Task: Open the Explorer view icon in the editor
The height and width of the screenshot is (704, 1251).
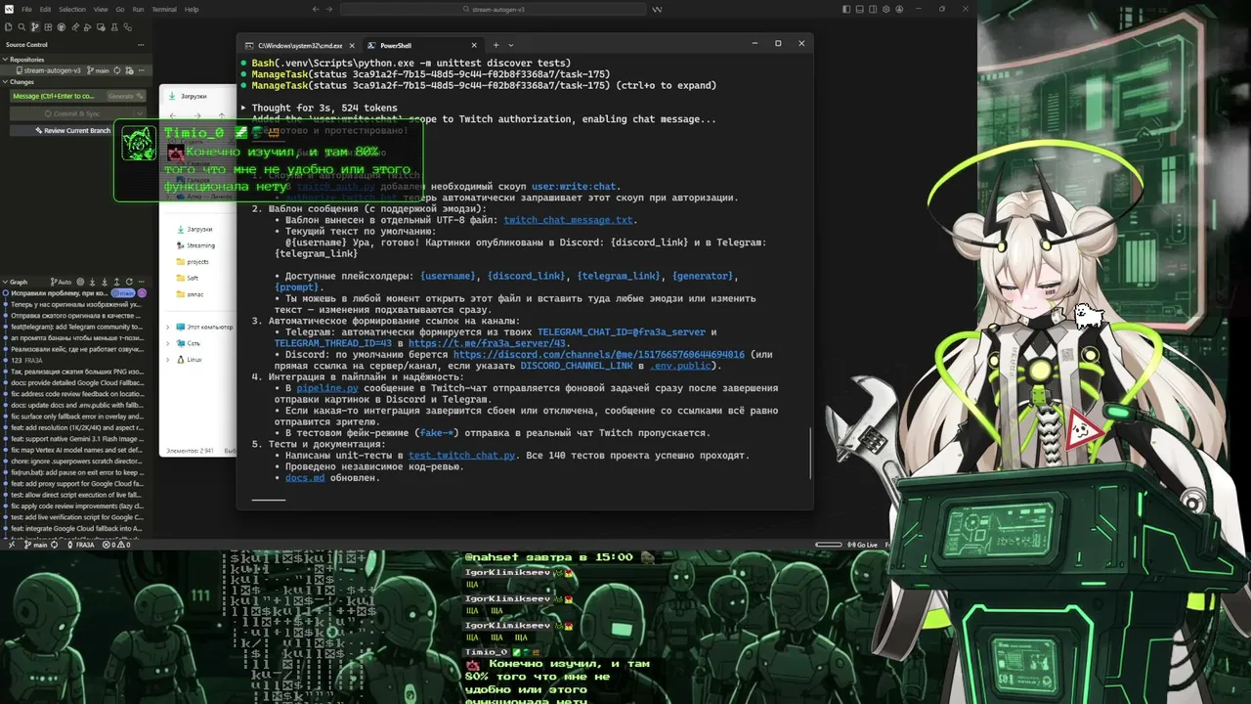Action: 9,26
